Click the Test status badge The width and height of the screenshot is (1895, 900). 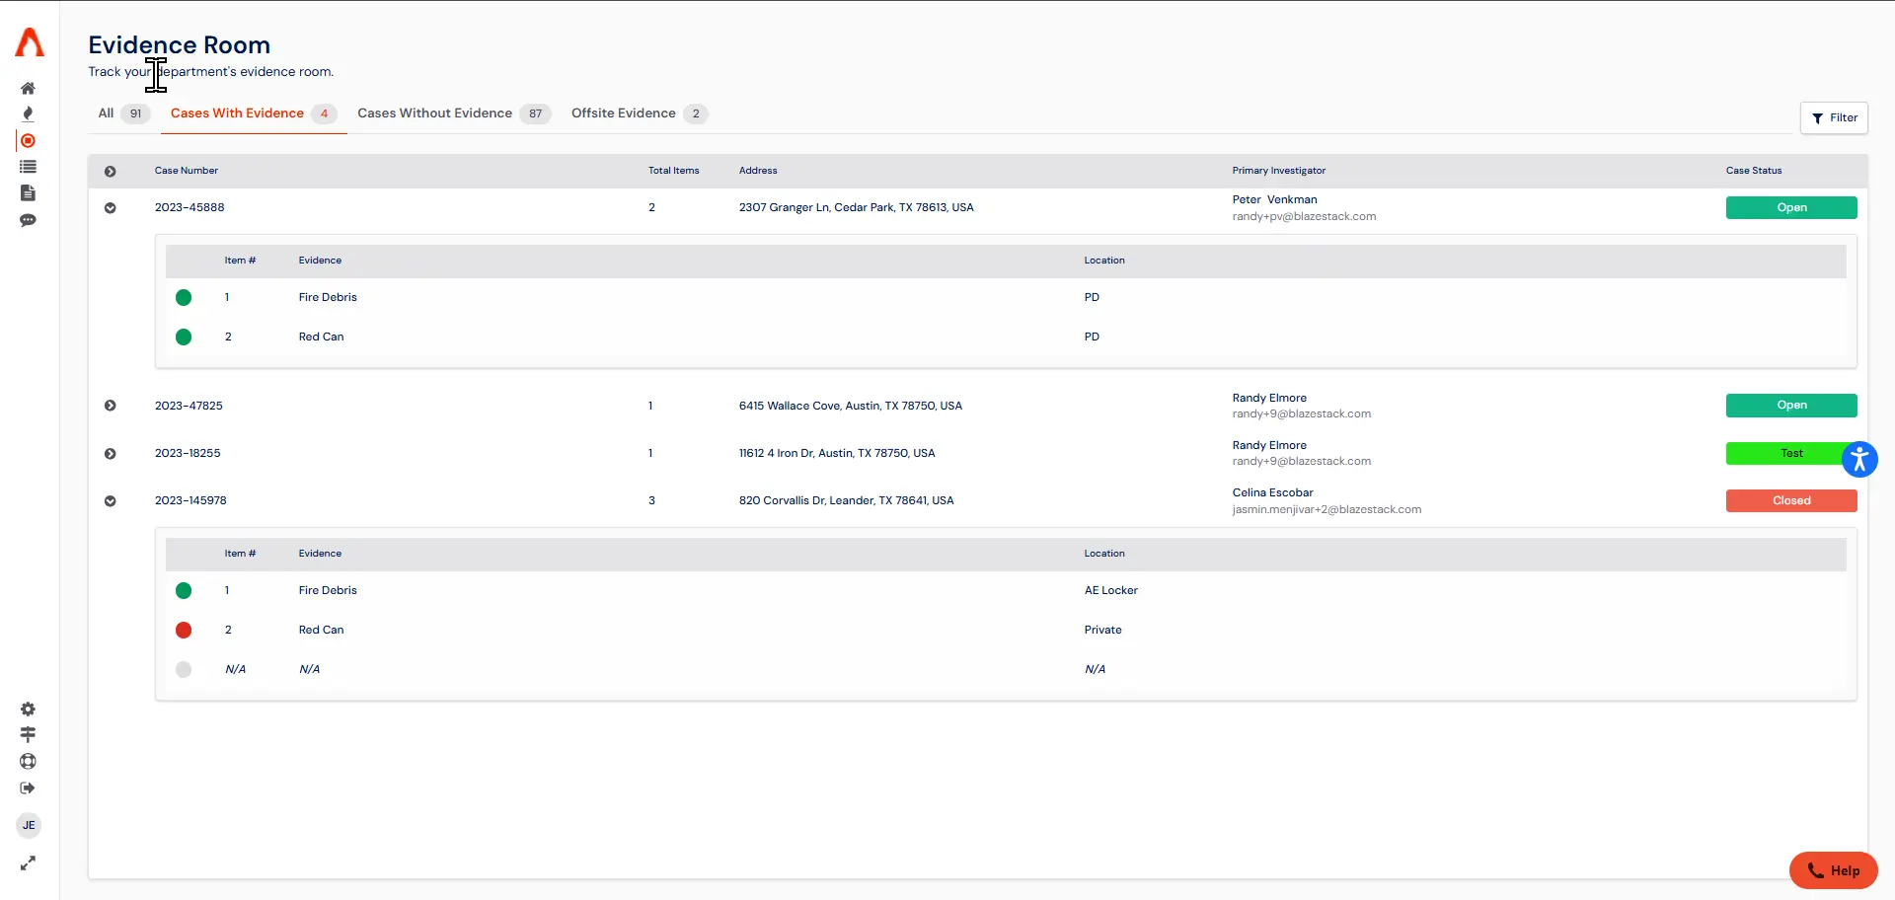pos(1791,453)
